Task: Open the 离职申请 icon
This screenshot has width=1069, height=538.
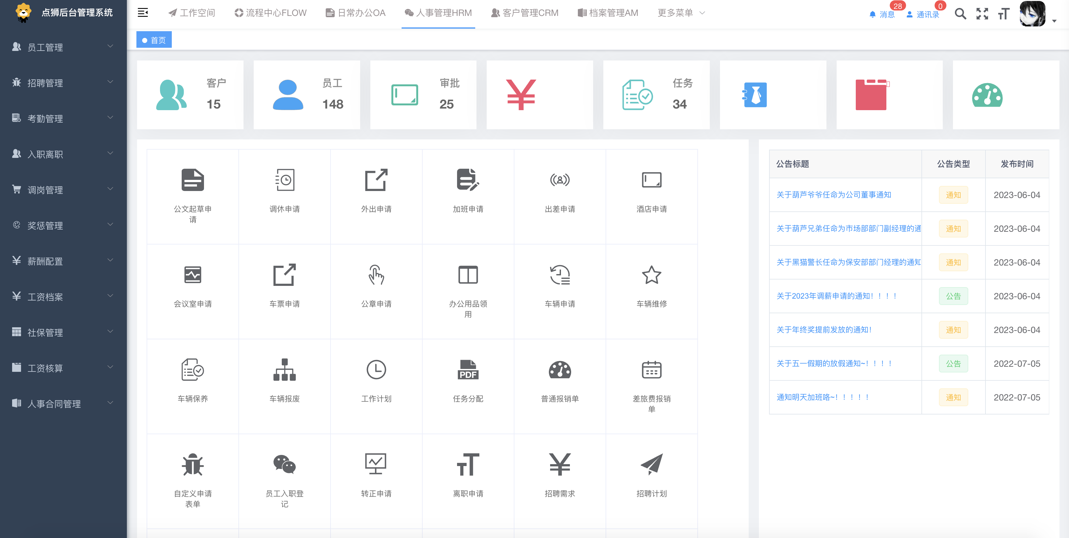Action: tap(468, 465)
